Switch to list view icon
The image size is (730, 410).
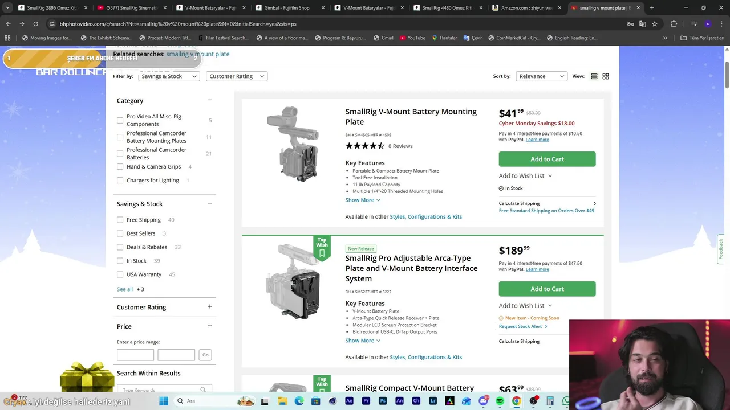coord(594,76)
